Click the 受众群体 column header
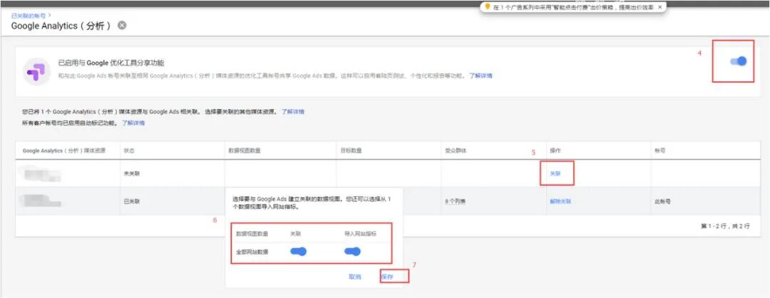770x298 pixels. [455, 150]
